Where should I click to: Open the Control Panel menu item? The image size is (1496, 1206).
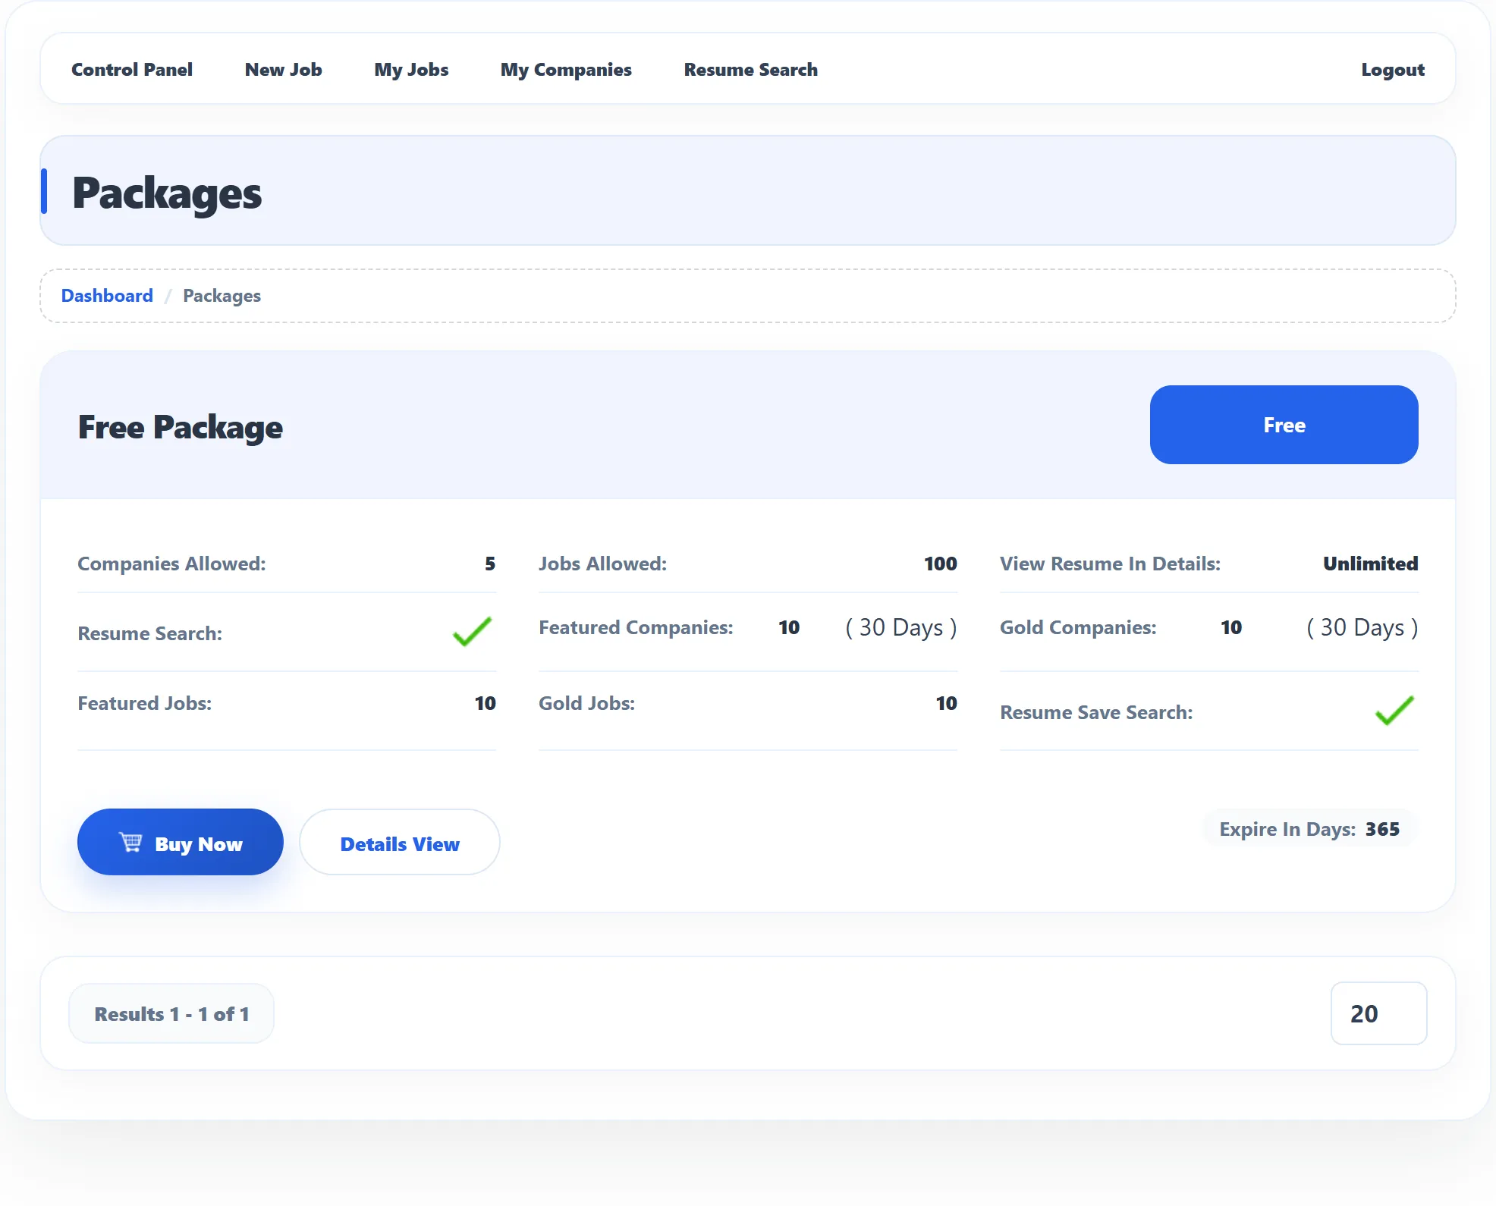[132, 70]
